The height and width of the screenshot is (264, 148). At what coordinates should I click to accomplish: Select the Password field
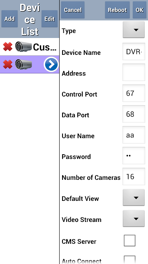tap(134, 156)
